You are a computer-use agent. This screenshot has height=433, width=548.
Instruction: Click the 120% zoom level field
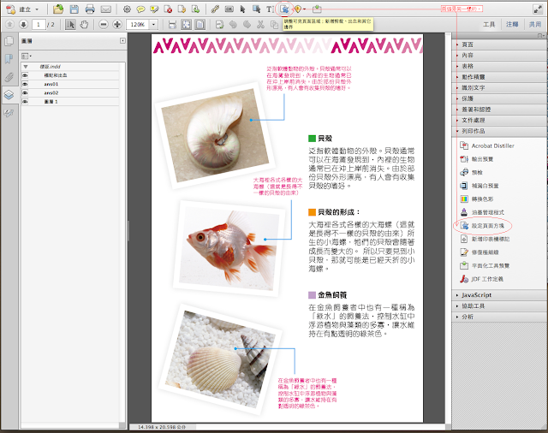(x=138, y=25)
